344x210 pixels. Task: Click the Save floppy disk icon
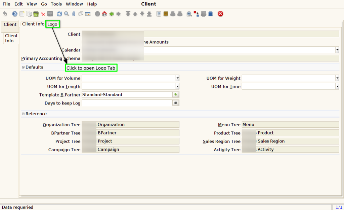click(x=50, y=14)
